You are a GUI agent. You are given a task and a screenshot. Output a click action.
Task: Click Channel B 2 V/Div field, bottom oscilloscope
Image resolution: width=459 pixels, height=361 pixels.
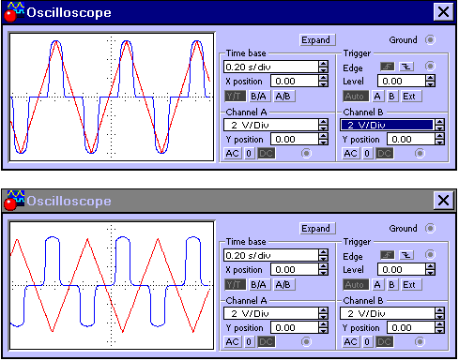(x=388, y=313)
